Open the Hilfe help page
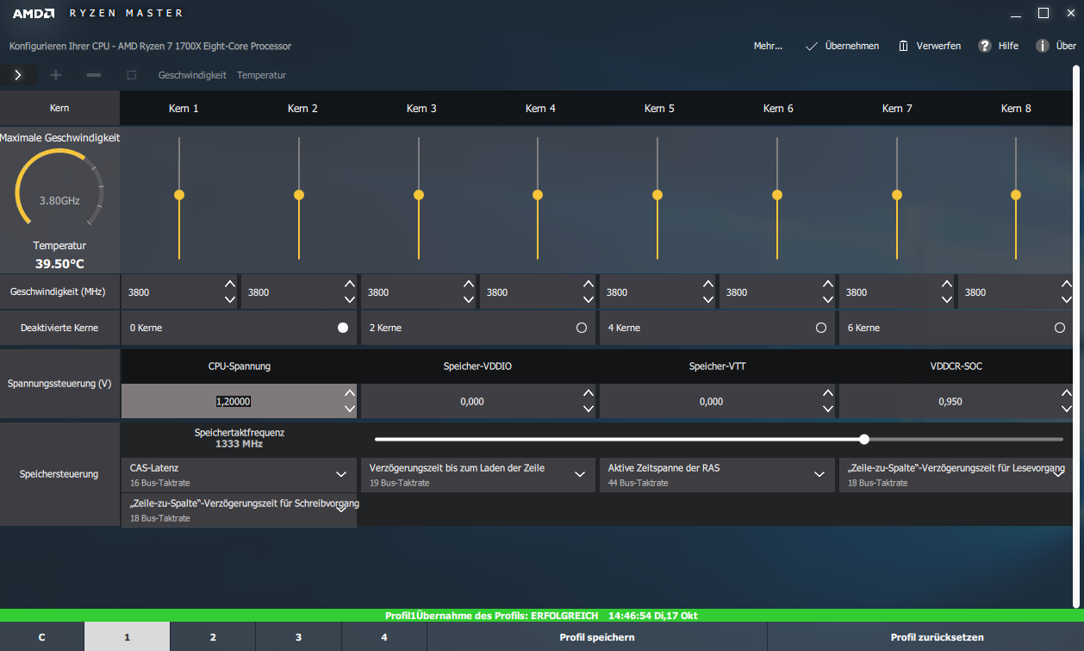This screenshot has height=651, width=1084. (x=998, y=46)
